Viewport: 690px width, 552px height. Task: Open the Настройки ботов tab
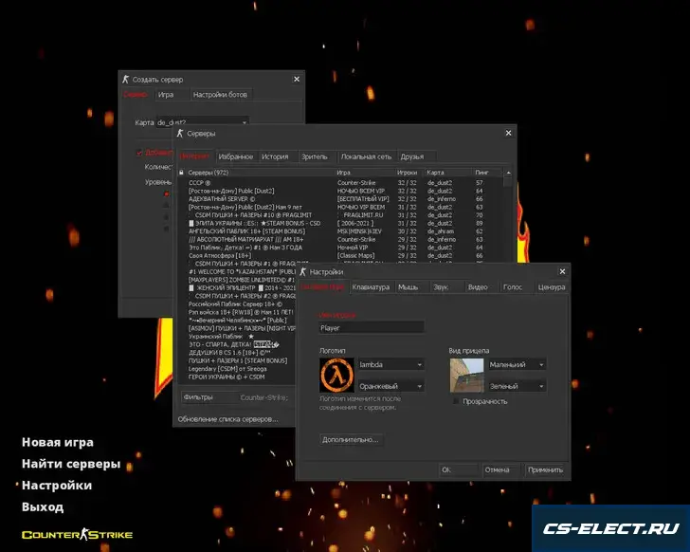click(x=220, y=95)
